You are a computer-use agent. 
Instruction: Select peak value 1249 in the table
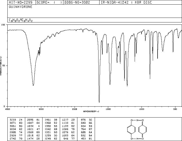coord(48,138)
